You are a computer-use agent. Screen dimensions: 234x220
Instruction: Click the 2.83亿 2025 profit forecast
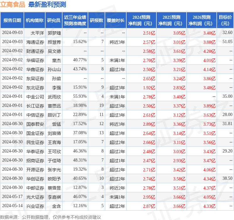[x=179, y=88]
